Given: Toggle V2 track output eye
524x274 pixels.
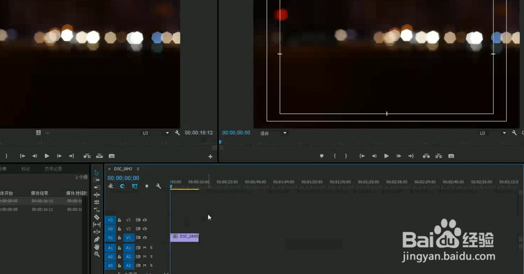Looking at the screenshot, I should 145,229.
